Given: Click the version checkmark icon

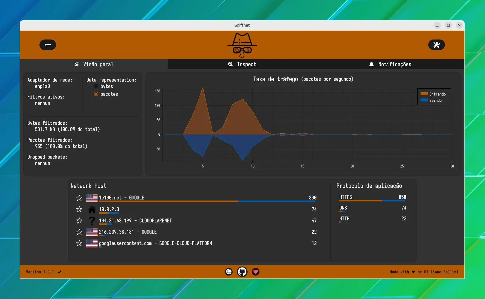Looking at the screenshot, I should [x=59, y=272].
